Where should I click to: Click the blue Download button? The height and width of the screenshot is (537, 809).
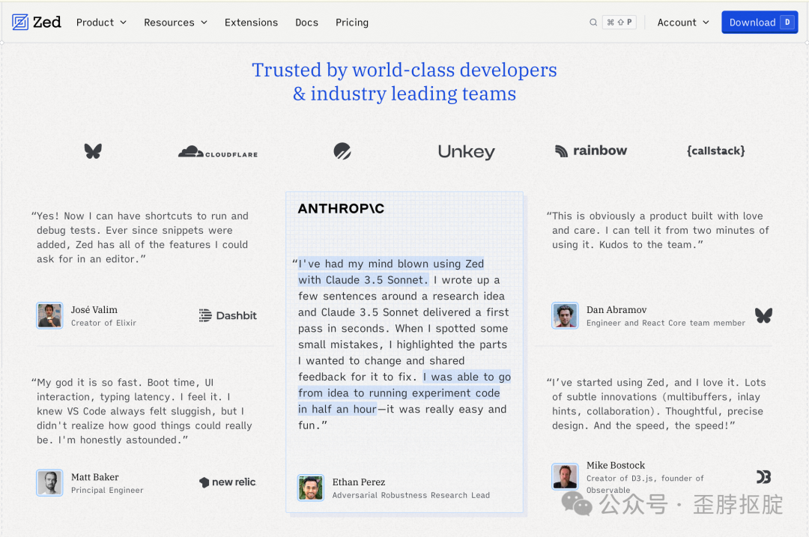[x=760, y=22]
